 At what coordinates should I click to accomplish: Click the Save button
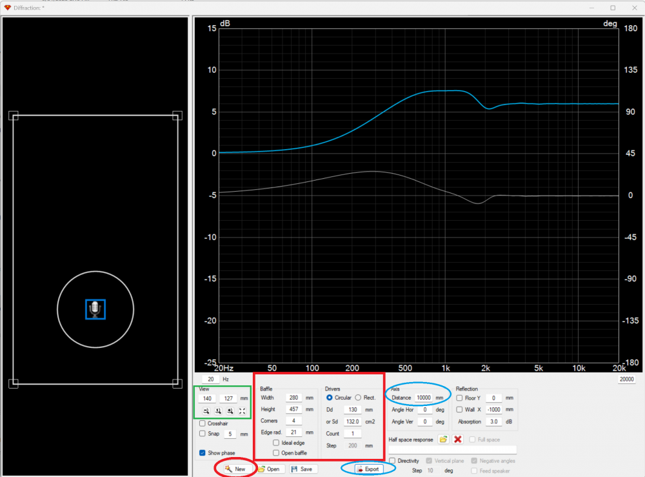(x=304, y=469)
